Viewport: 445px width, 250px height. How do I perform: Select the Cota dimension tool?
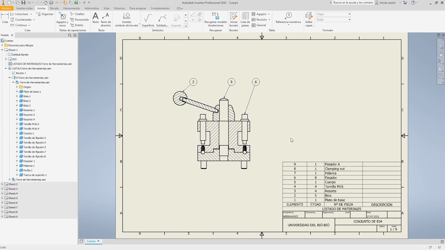pyautogui.click(x=5, y=18)
